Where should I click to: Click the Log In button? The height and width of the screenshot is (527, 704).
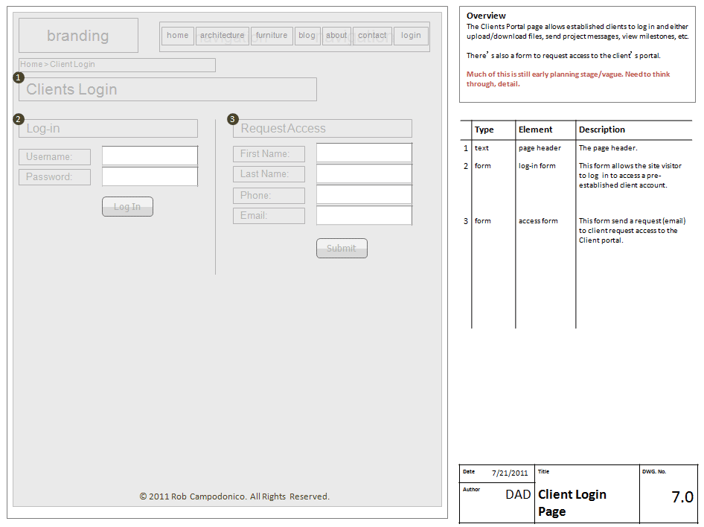(127, 206)
